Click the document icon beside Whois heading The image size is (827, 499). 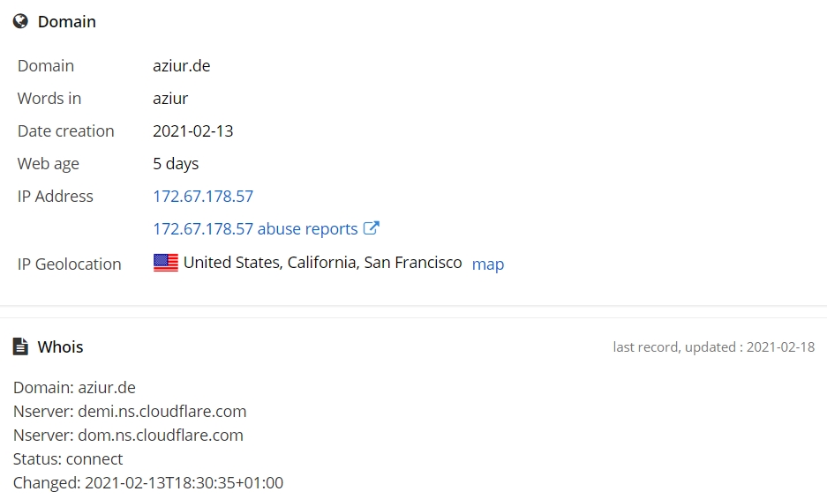click(20, 346)
